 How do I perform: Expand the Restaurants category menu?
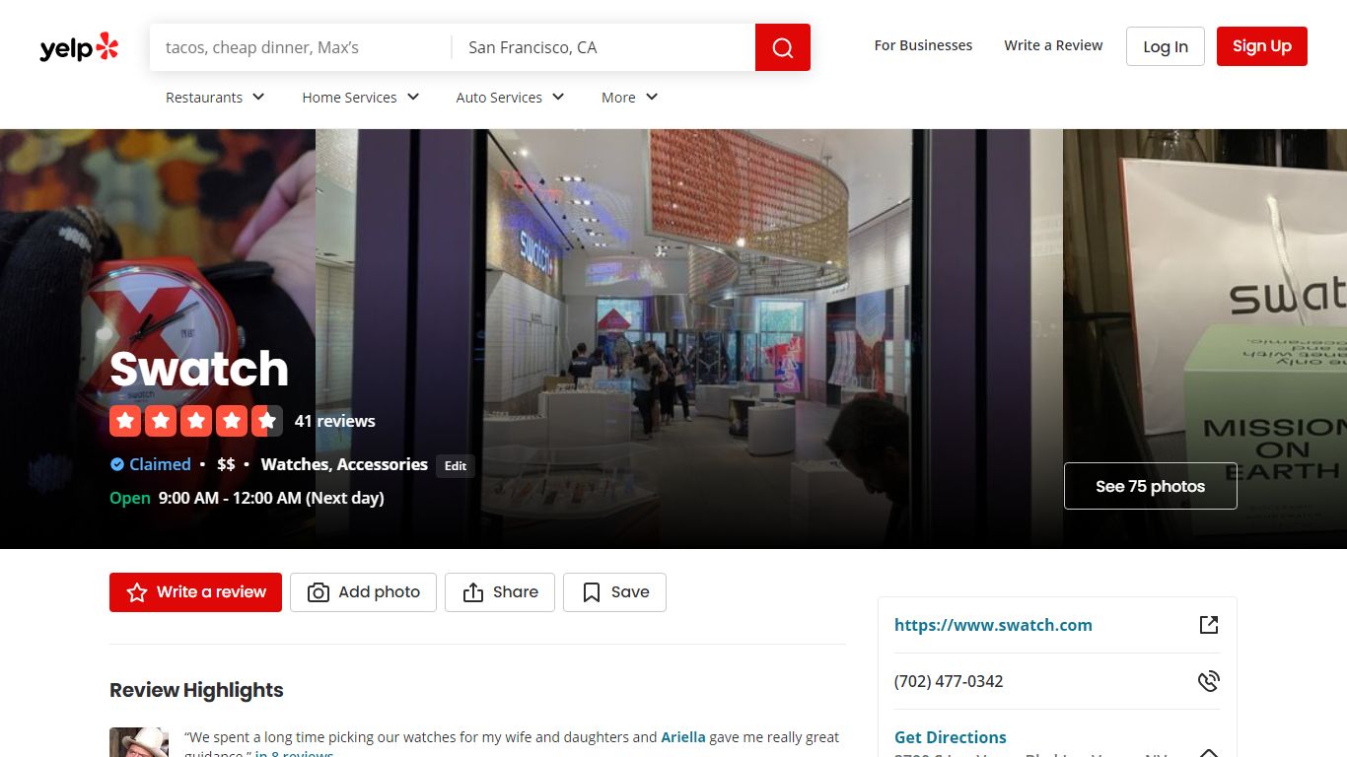[215, 98]
